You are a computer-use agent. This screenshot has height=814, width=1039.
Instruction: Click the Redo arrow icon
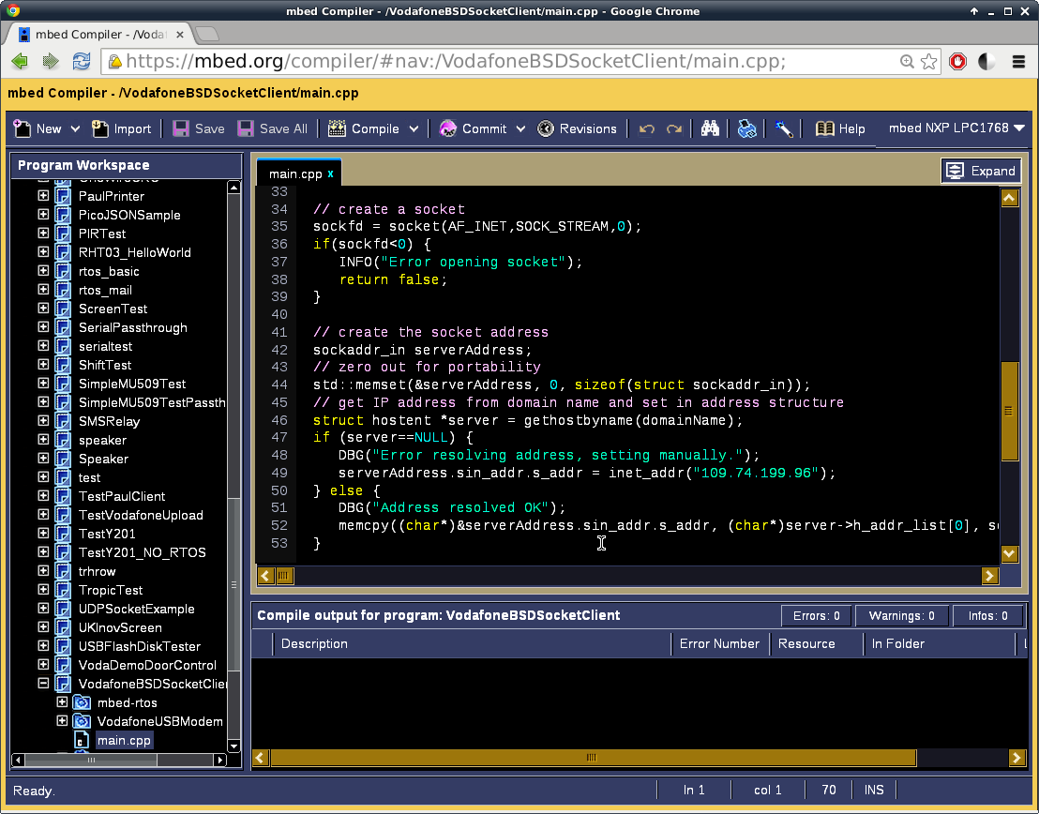[x=673, y=128]
